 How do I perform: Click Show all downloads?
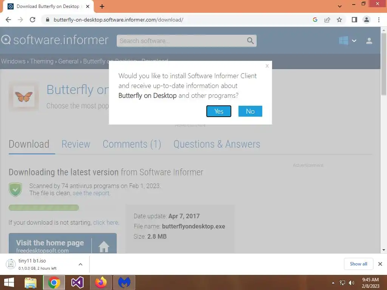[358, 264]
